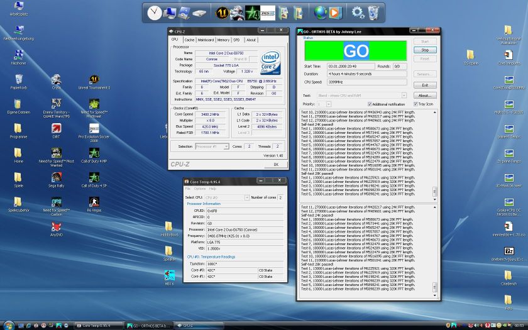
Task: Open Papierkorb desktop icon
Action: click(18, 82)
